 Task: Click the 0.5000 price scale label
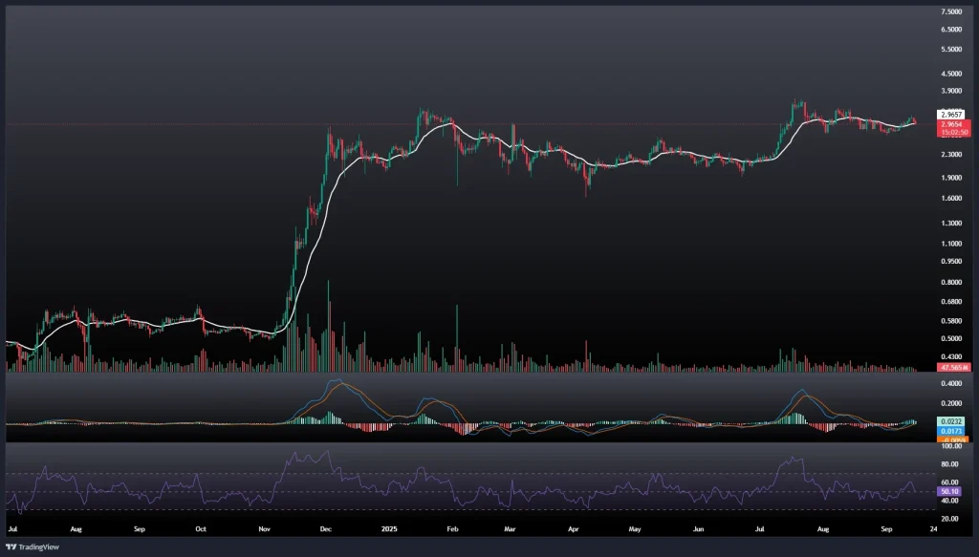coord(950,338)
